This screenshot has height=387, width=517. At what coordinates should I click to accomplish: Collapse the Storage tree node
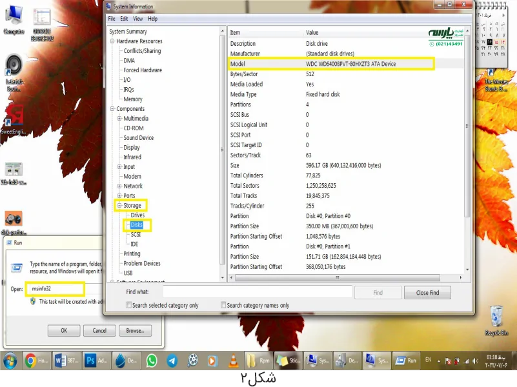point(119,205)
